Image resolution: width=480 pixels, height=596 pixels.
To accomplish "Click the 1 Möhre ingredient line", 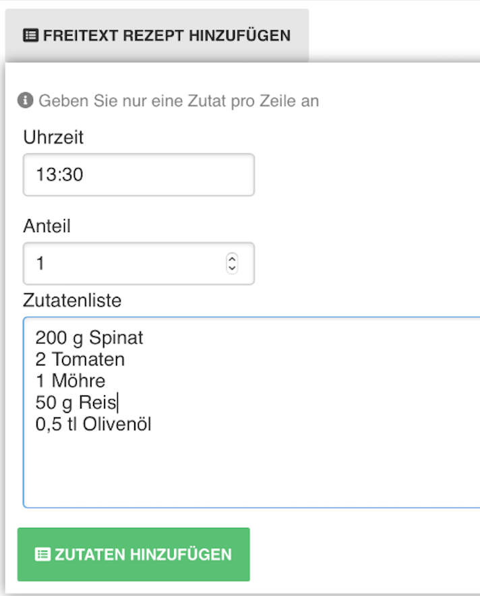I will tap(71, 381).
